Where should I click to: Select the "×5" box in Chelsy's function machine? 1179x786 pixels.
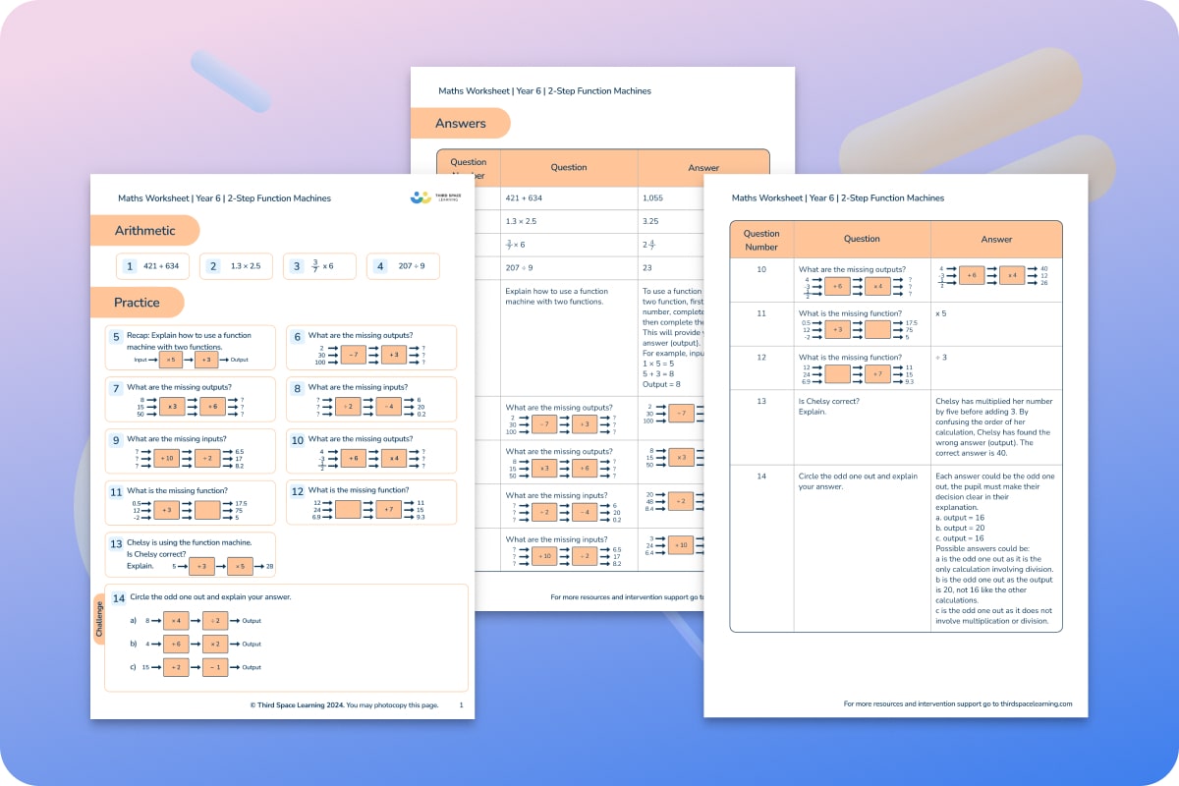point(241,567)
